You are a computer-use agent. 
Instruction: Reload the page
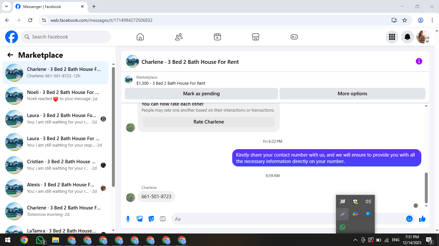click(x=30, y=20)
